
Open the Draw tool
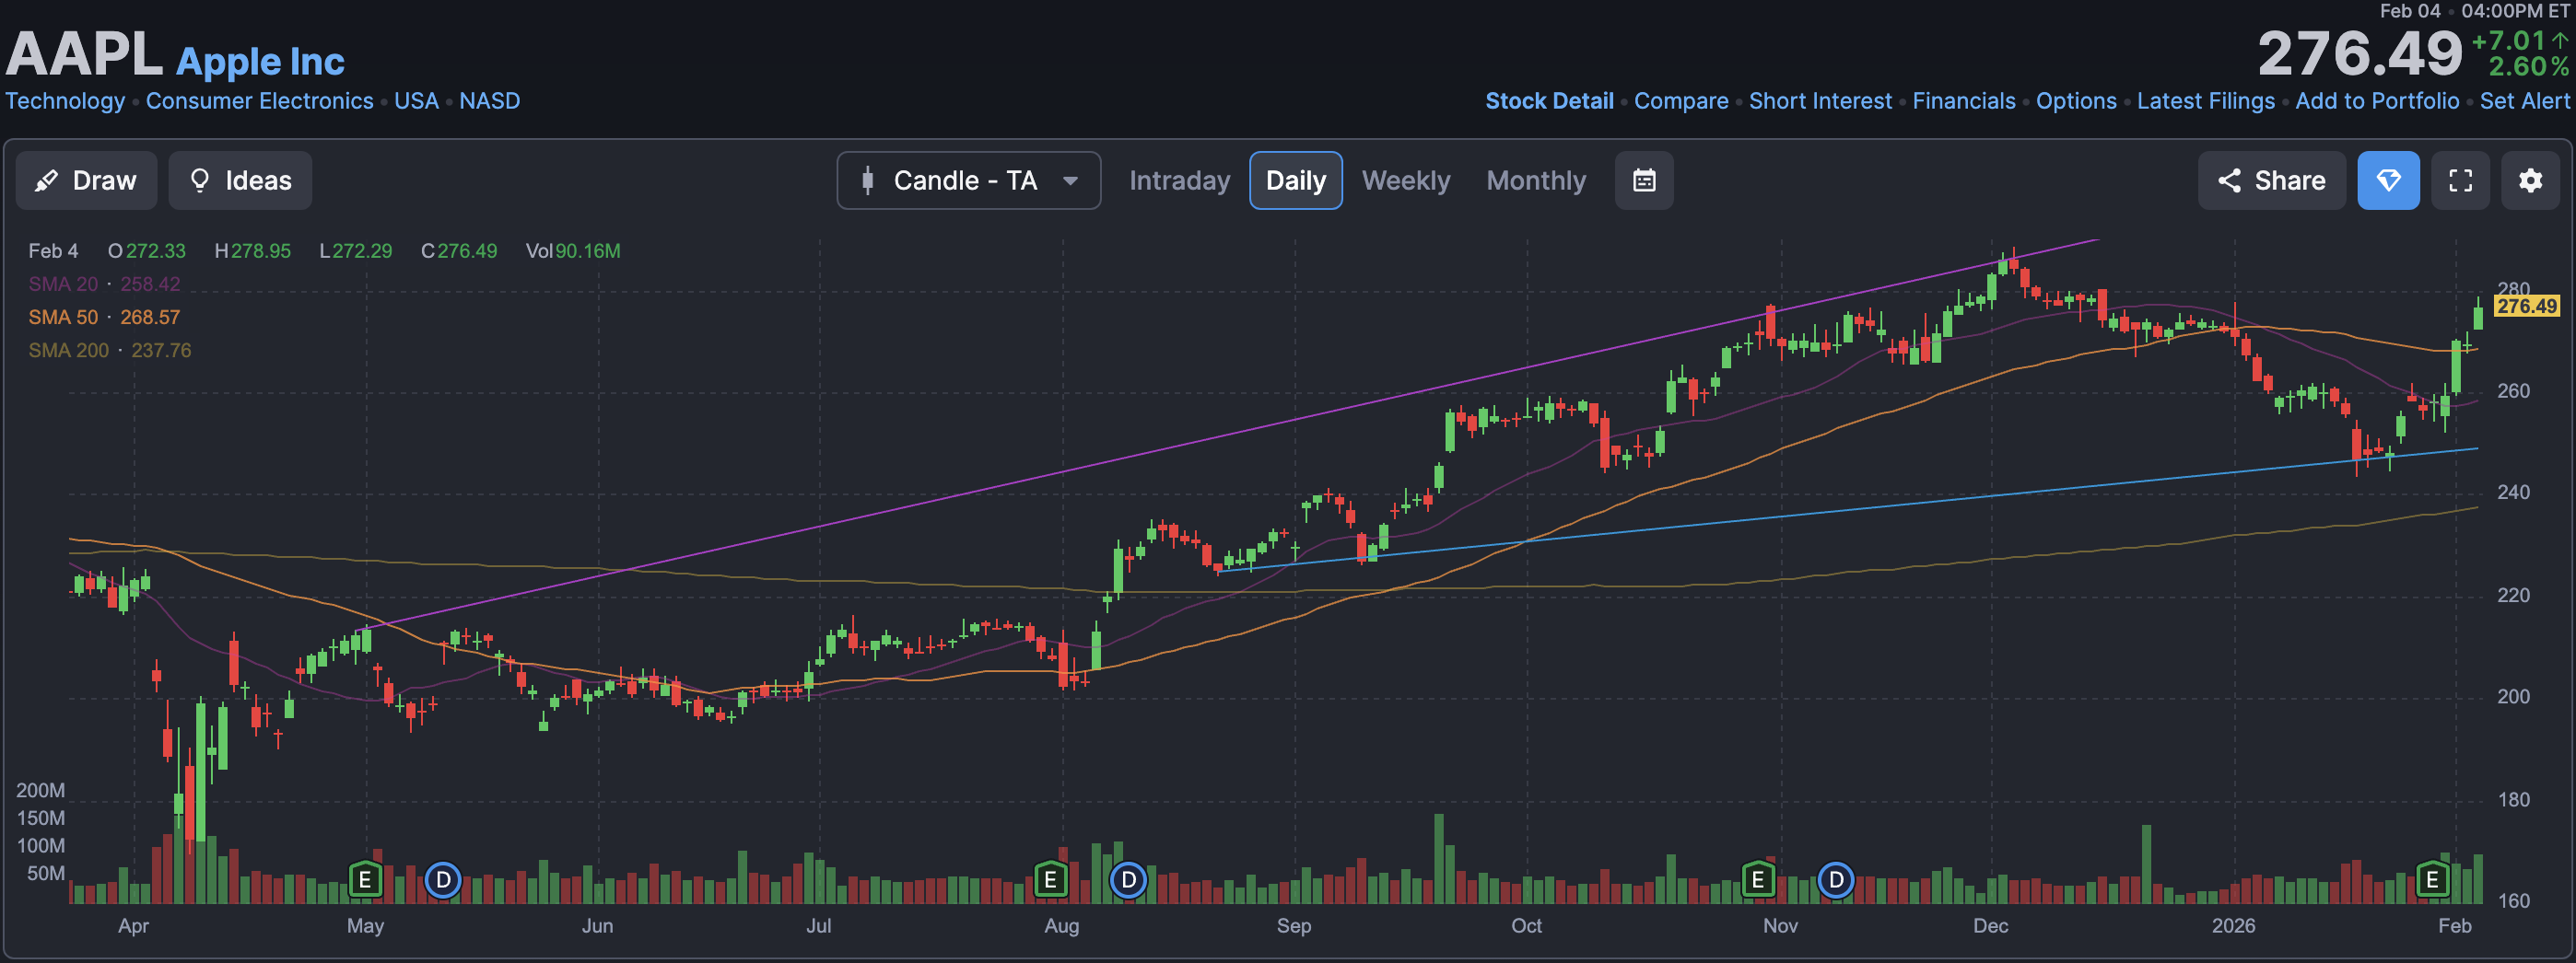(x=86, y=180)
